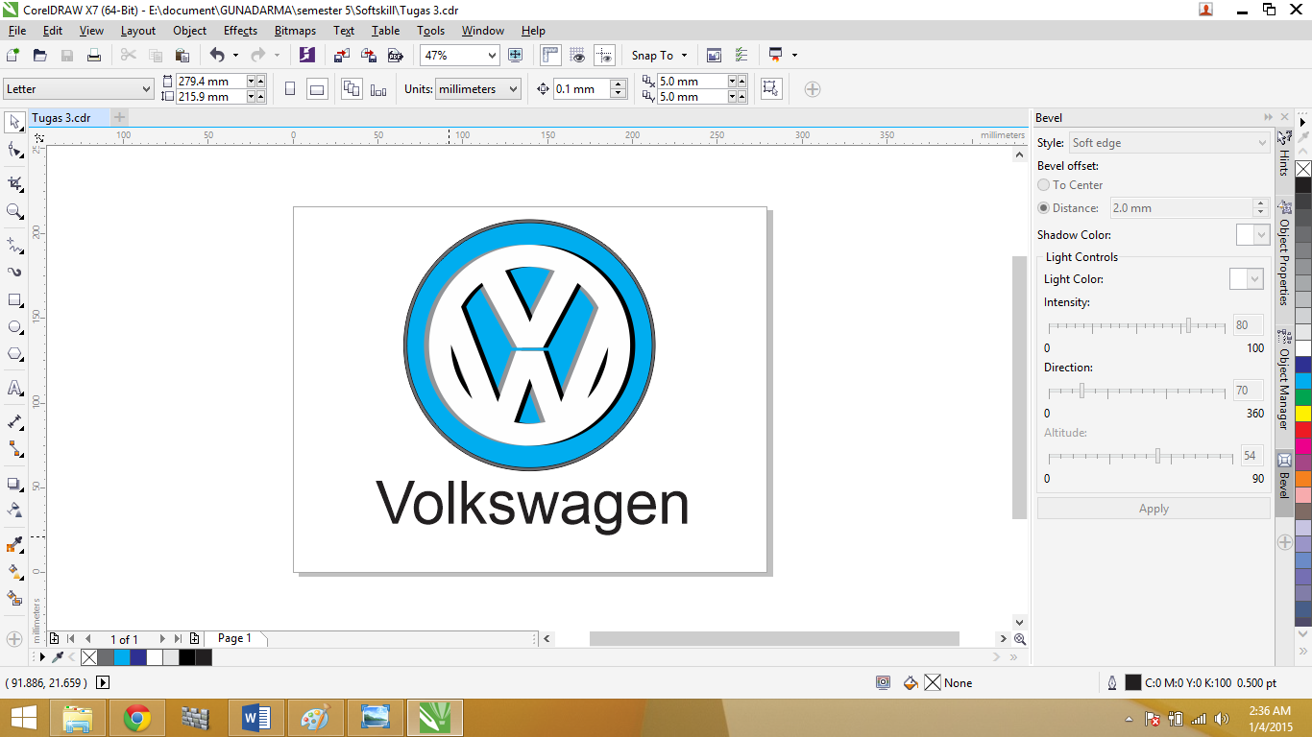Pick the Connector tool
The image size is (1312, 737).
pos(14,448)
